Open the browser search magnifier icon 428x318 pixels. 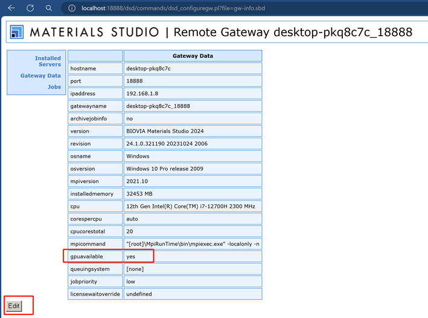click(x=49, y=8)
